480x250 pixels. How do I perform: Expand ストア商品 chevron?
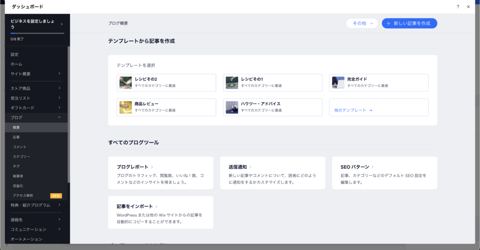pyautogui.click(x=60, y=88)
